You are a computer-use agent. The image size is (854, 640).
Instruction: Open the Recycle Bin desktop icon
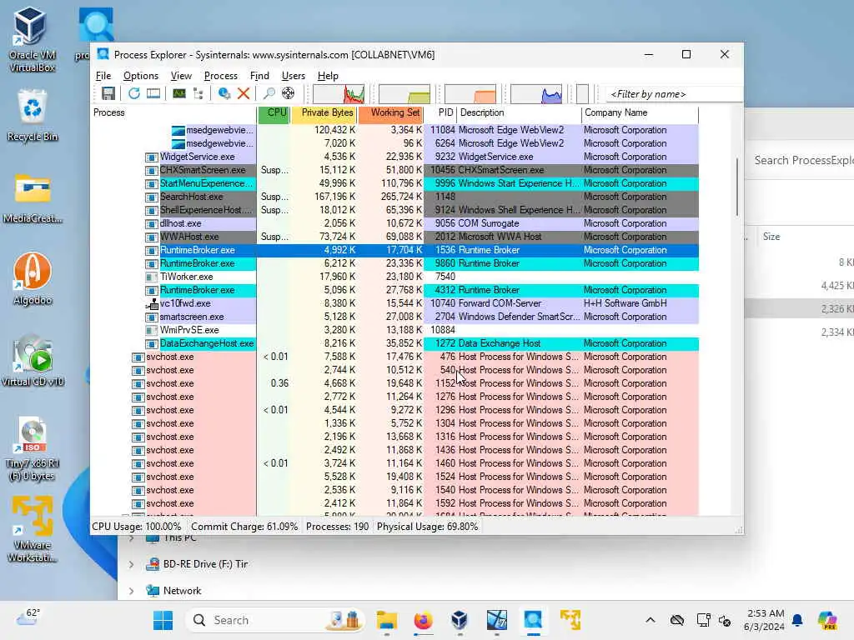point(33,116)
